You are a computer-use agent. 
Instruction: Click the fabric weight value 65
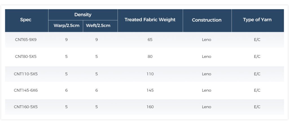point(150,40)
